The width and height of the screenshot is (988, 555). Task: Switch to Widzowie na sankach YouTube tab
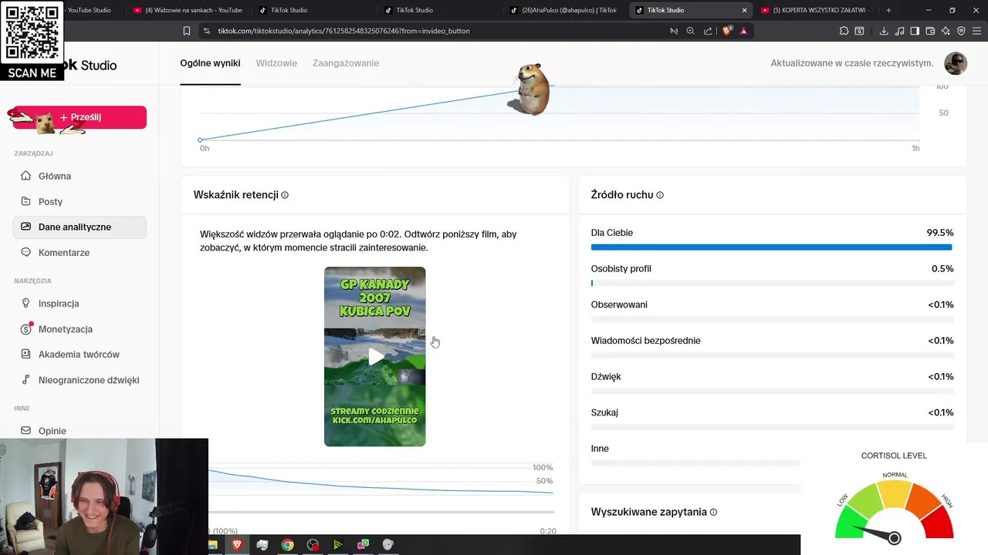188,10
